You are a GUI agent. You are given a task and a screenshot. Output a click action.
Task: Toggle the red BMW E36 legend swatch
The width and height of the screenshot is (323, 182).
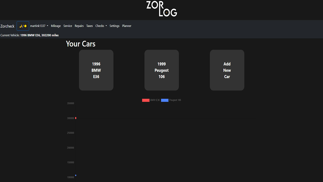click(146, 100)
